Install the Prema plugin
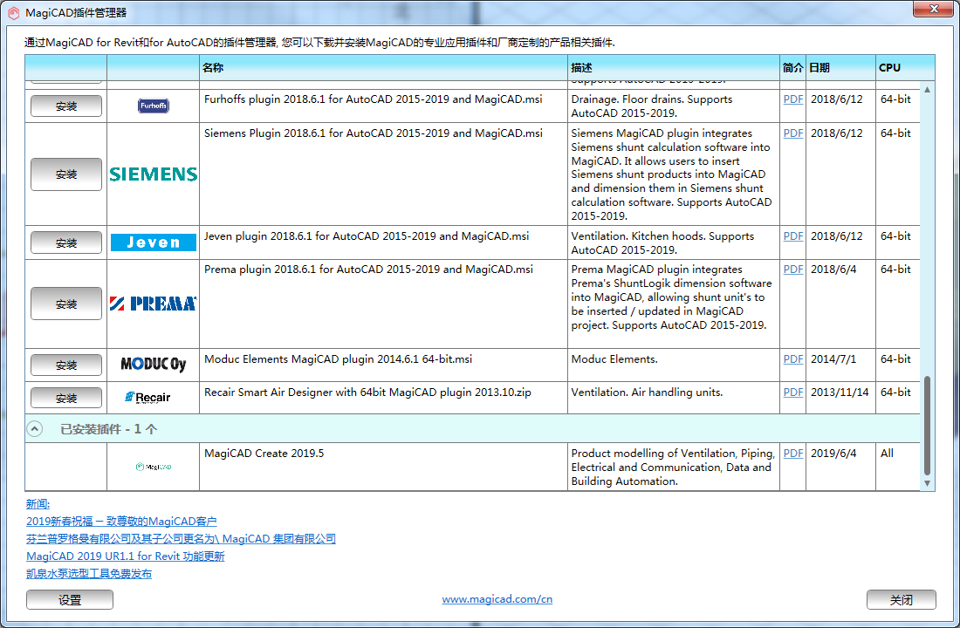 tap(66, 304)
